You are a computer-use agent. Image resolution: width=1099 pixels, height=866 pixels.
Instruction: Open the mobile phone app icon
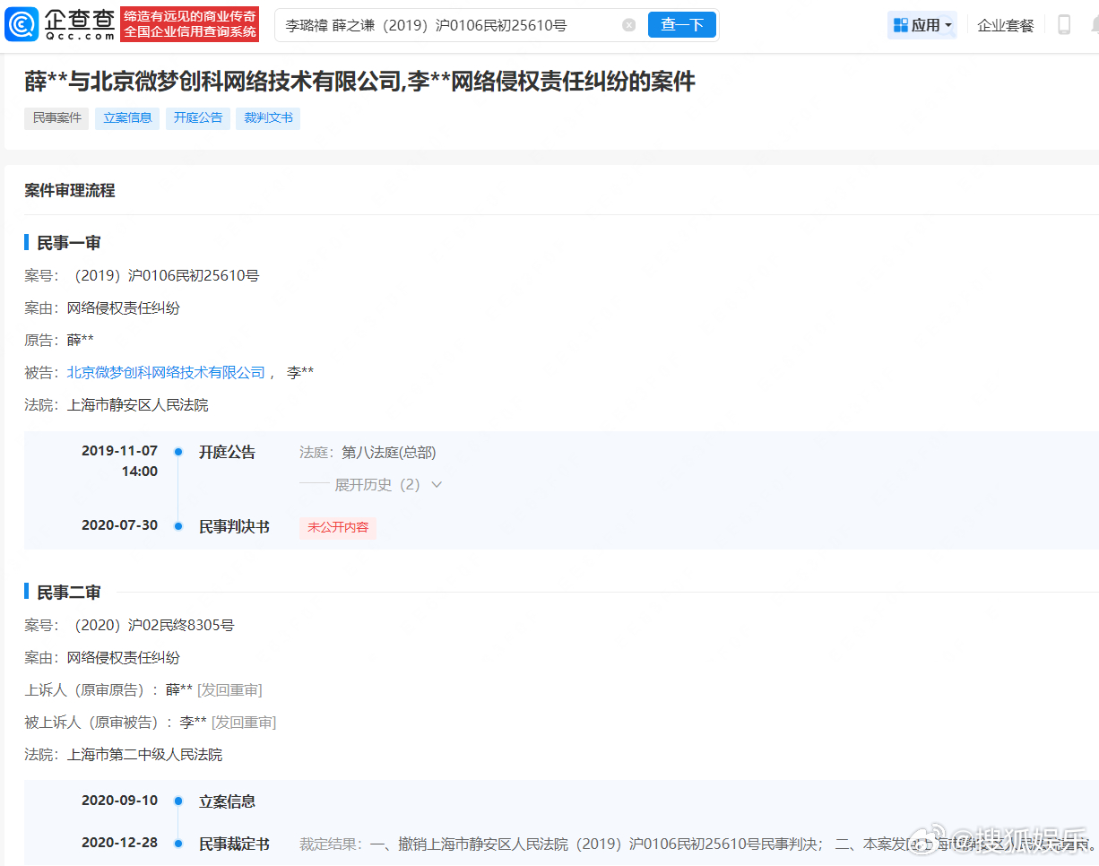coord(1064,25)
